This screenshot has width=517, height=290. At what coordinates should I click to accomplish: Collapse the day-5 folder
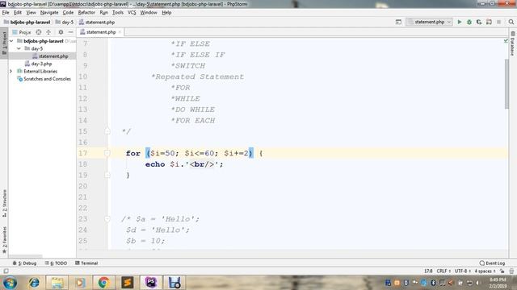pos(19,48)
